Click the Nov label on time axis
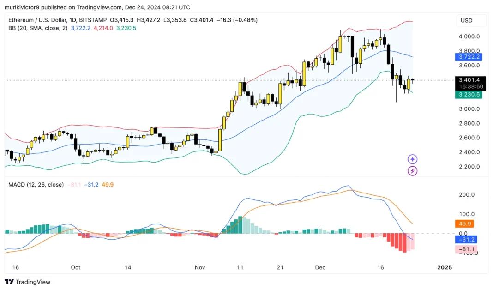 pos(199,267)
